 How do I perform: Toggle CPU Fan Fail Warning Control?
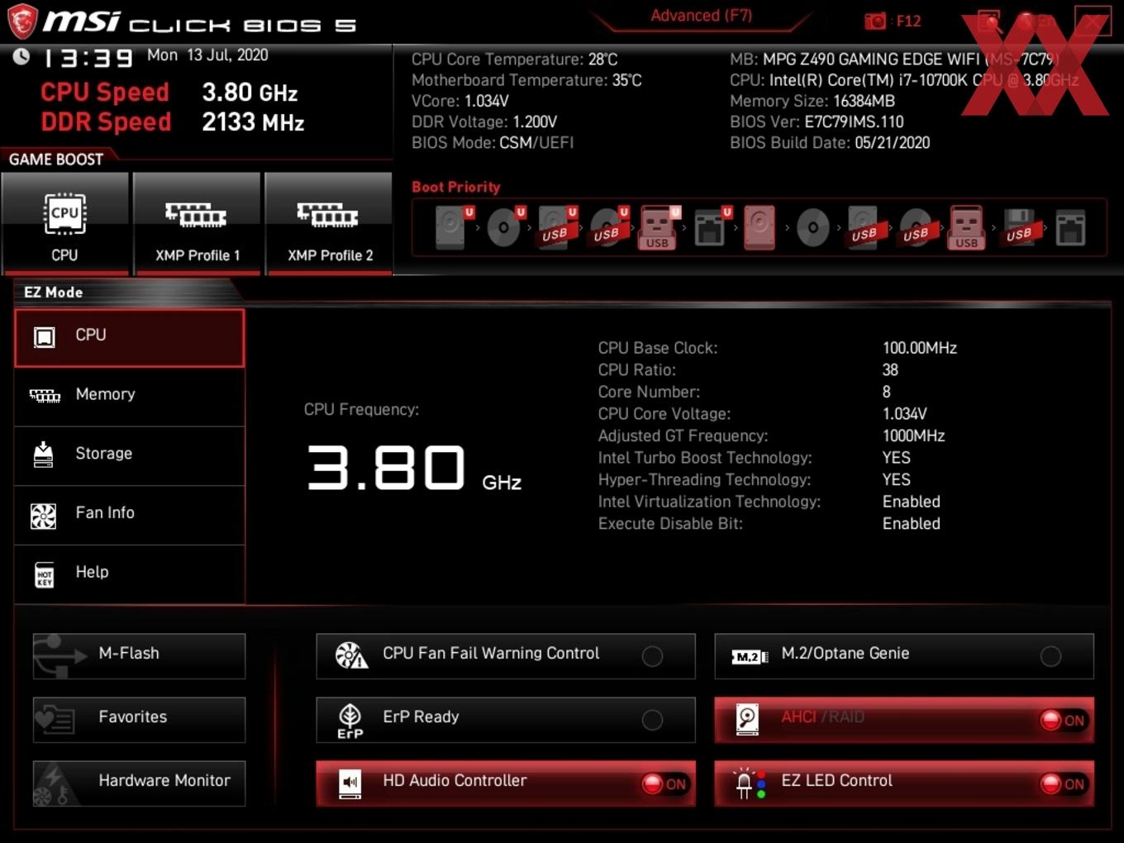point(652,656)
